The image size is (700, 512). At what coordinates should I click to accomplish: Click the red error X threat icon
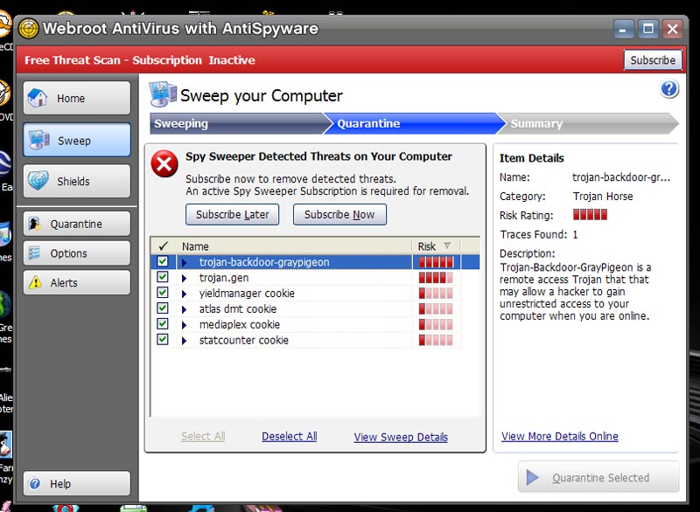164,163
